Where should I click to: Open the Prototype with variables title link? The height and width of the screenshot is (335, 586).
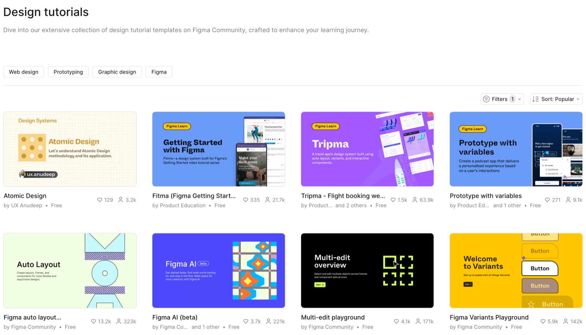pos(486,196)
